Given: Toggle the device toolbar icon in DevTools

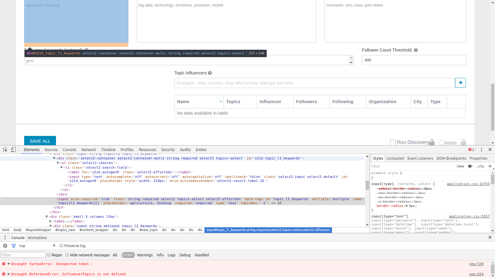Looking at the screenshot, I should (13, 150).
